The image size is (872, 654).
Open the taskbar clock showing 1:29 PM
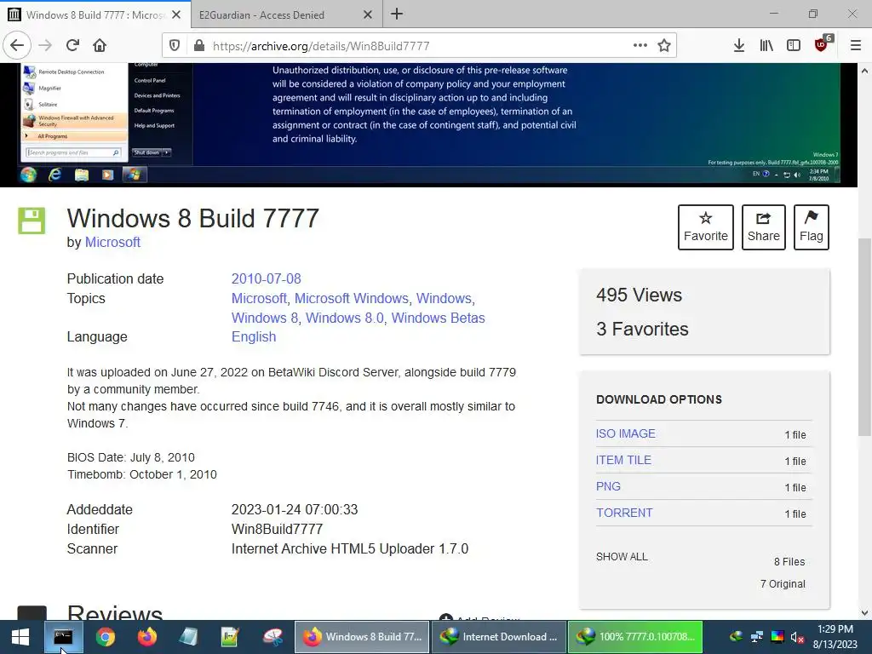835,637
